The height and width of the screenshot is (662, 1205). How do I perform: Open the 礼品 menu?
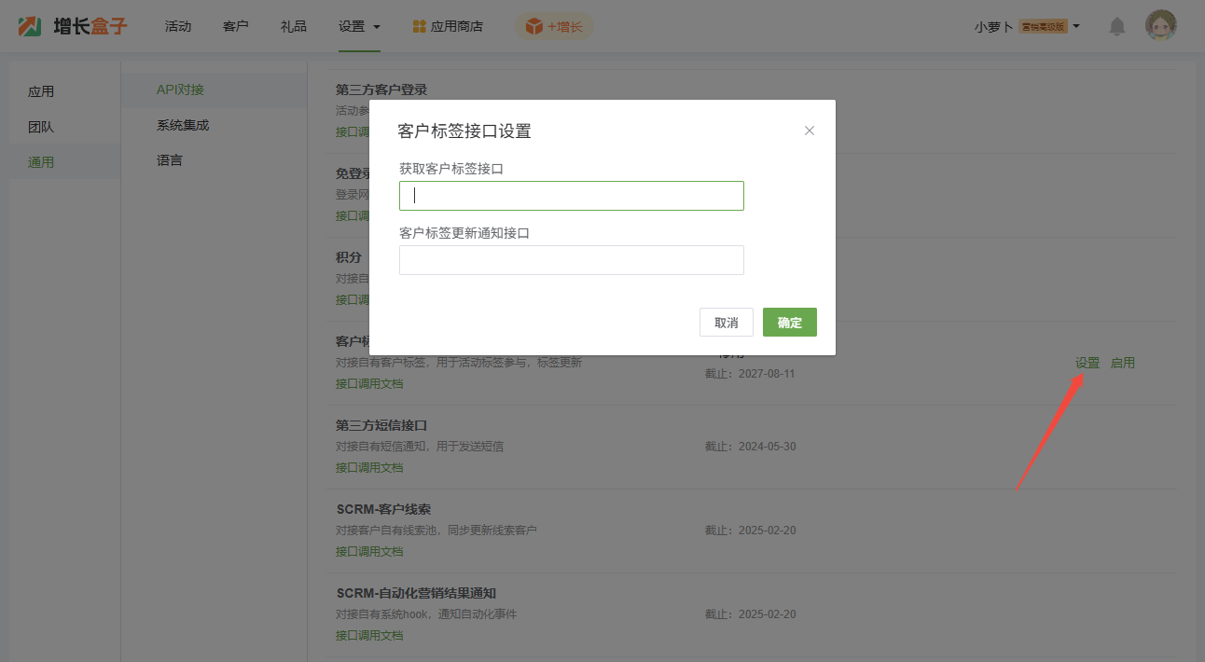click(x=294, y=26)
